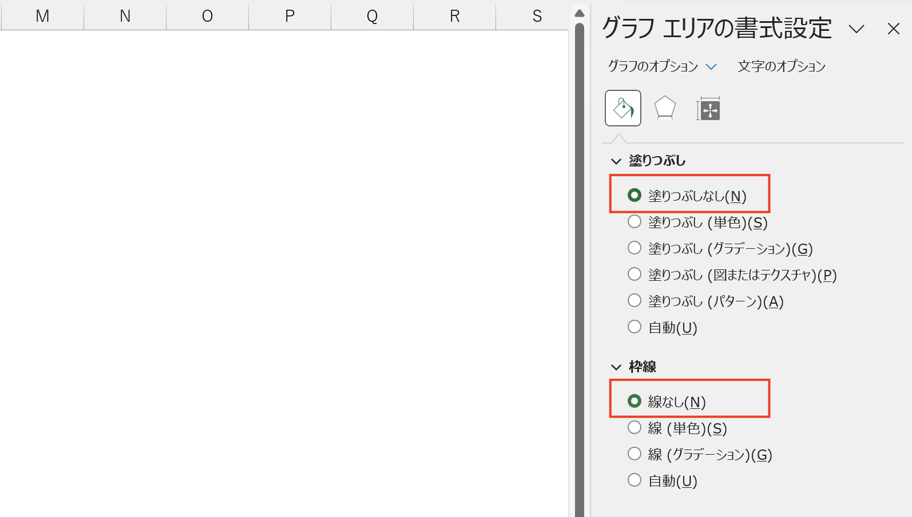The image size is (912, 517).
Task: Collapse the 枠線 section
Action: pos(616,367)
